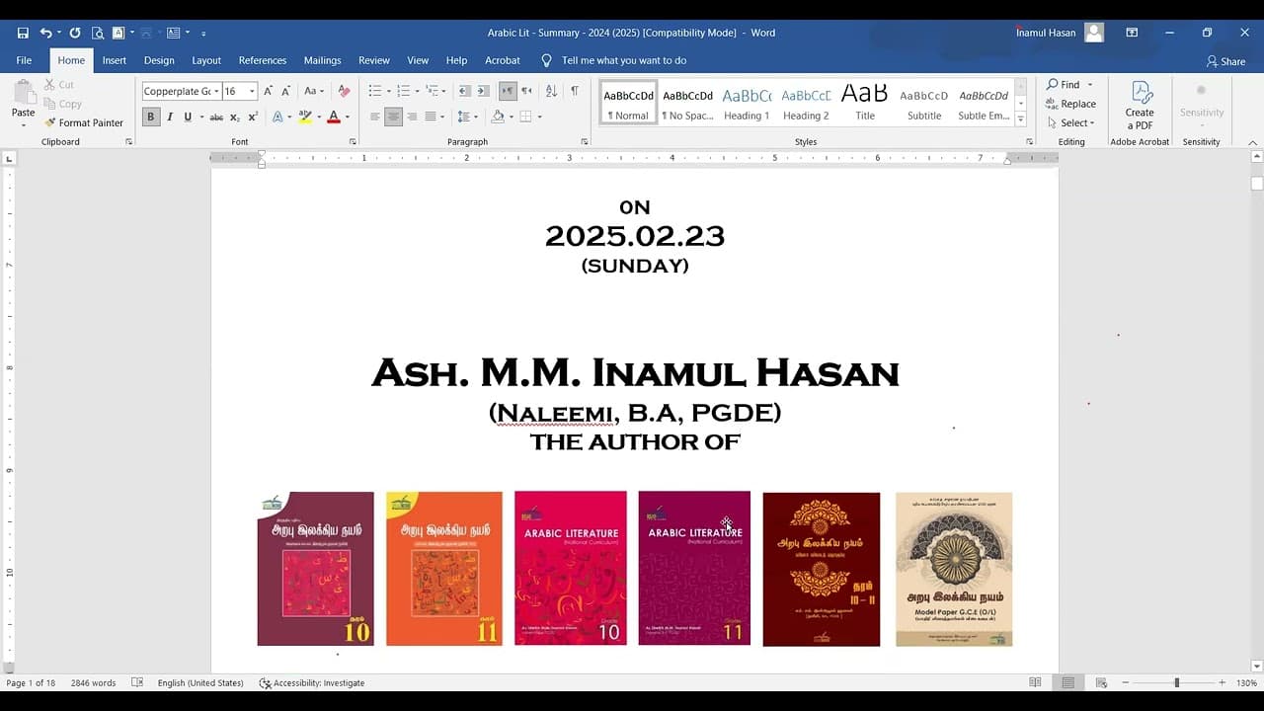The image size is (1264, 711).
Task: Open the Sort dialog
Action: click(551, 89)
